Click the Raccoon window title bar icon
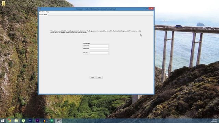This screenshot has height=123, width=219. tap(40, 9)
